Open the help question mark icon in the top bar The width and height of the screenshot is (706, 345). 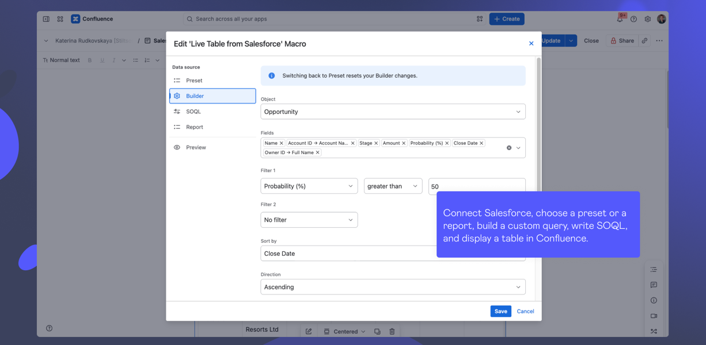pyautogui.click(x=633, y=19)
